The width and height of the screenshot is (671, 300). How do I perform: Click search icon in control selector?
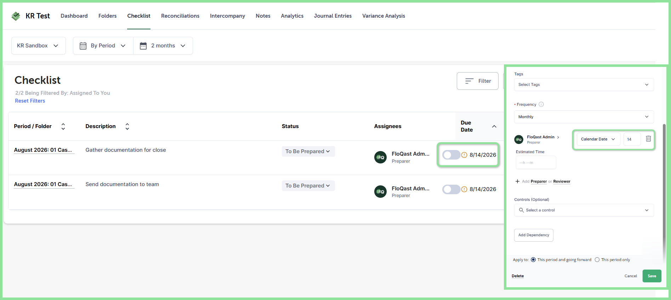tap(521, 210)
